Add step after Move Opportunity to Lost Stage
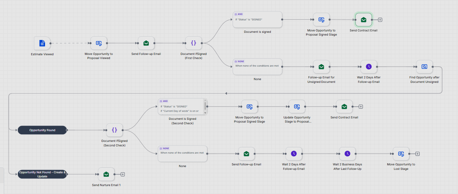Viewport: 458px width, 194px height. (417, 154)
